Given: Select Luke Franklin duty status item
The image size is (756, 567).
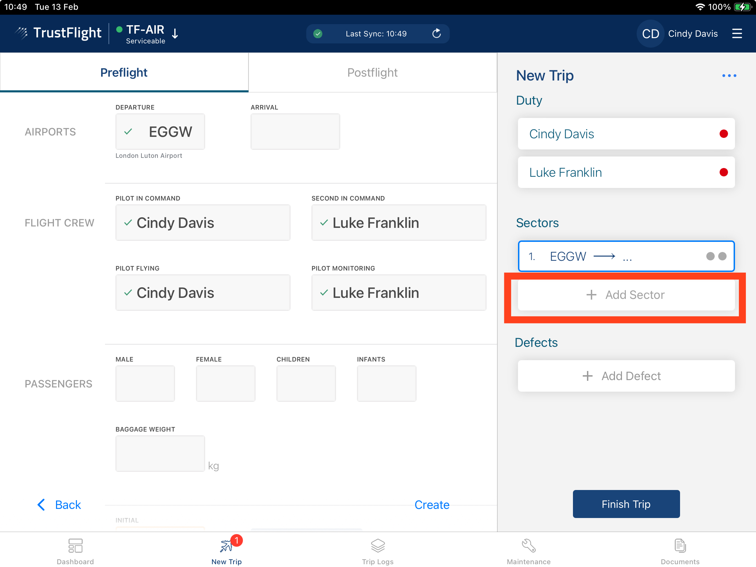Looking at the screenshot, I should (x=626, y=172).
